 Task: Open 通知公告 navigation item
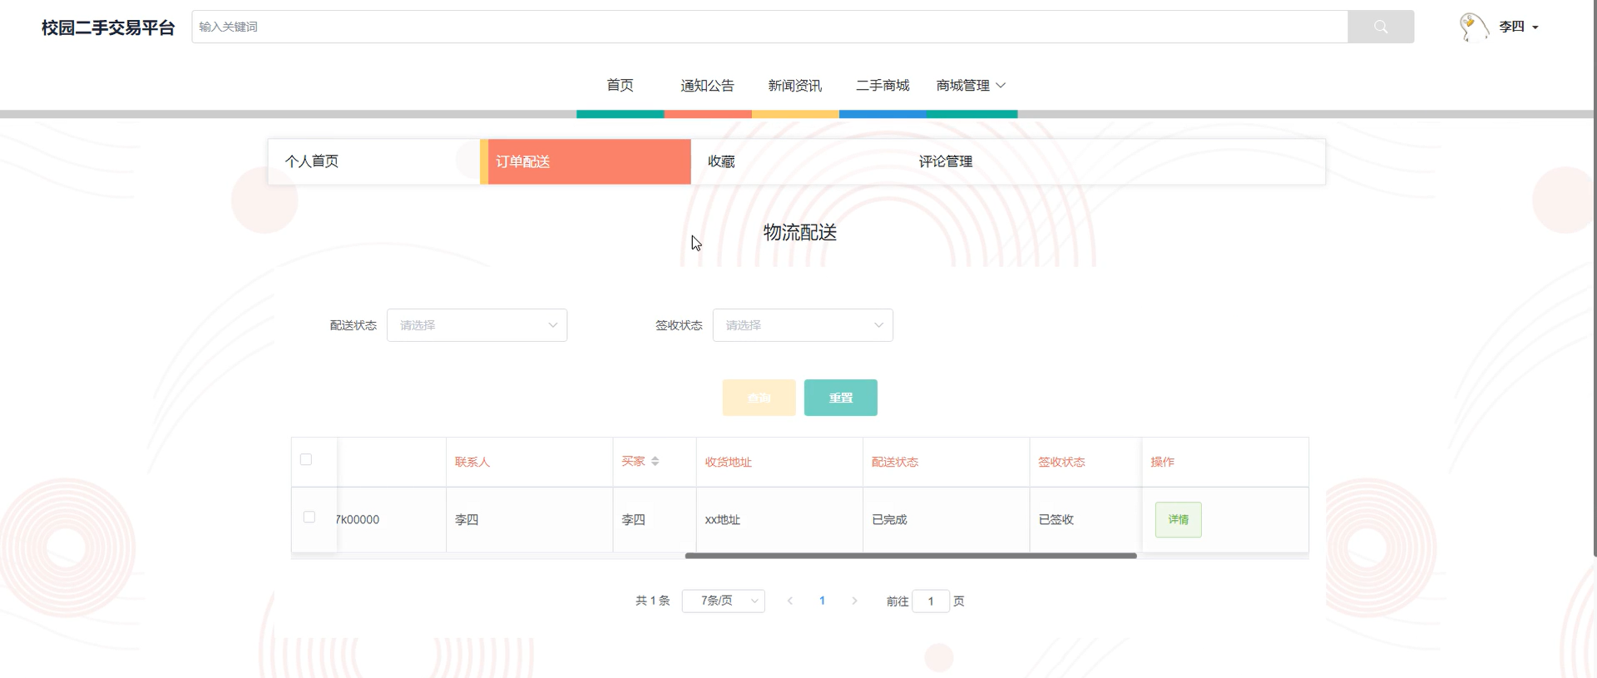point(707,85)
